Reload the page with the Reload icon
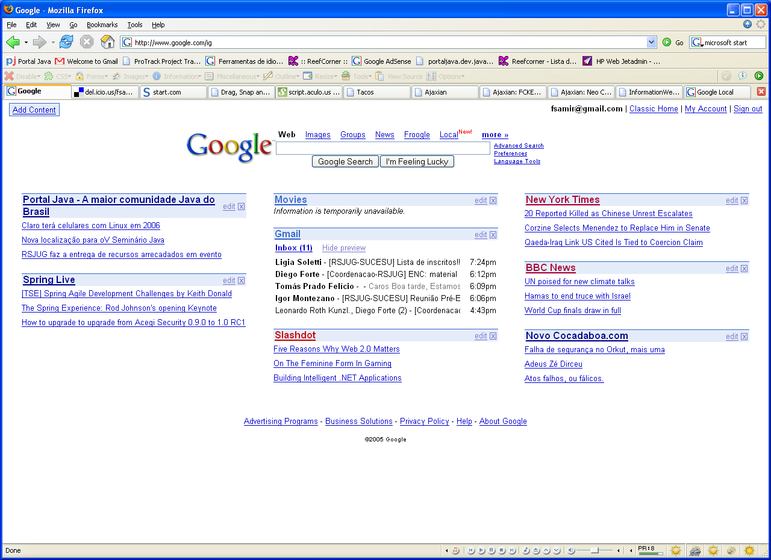This screenshot has width=771, height=560. click(x=66, y=42)
